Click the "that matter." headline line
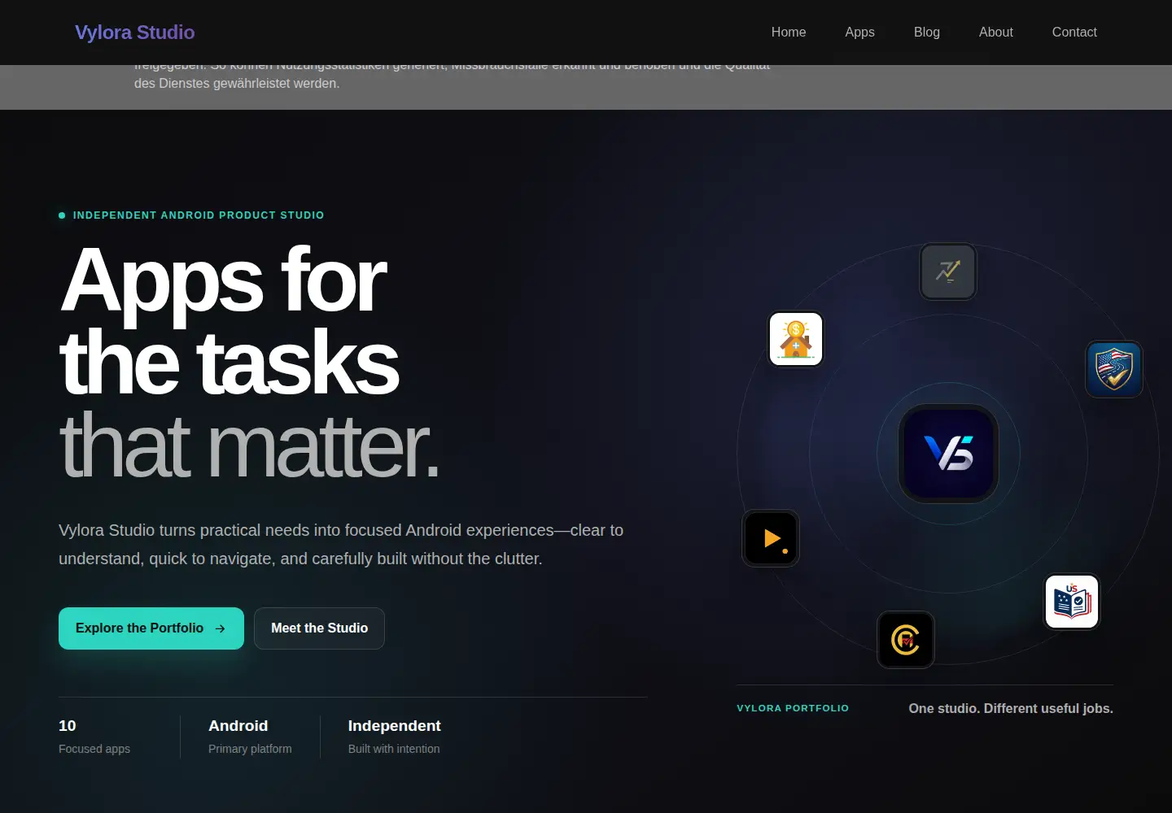 [x=250, y=445]
